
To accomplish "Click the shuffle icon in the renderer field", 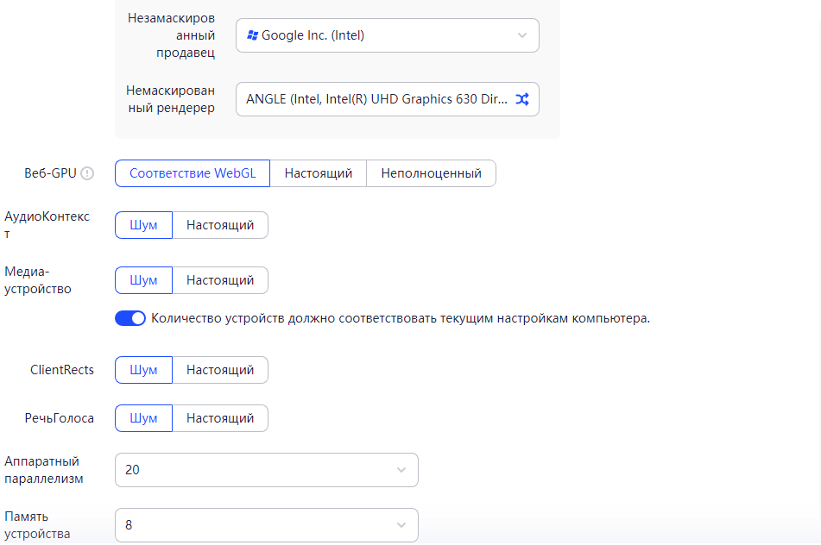I will click(522, 99).
